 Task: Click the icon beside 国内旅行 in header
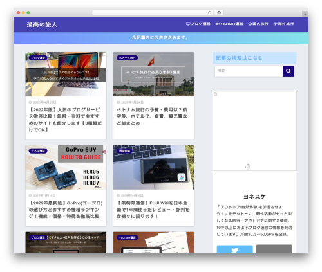250,24
